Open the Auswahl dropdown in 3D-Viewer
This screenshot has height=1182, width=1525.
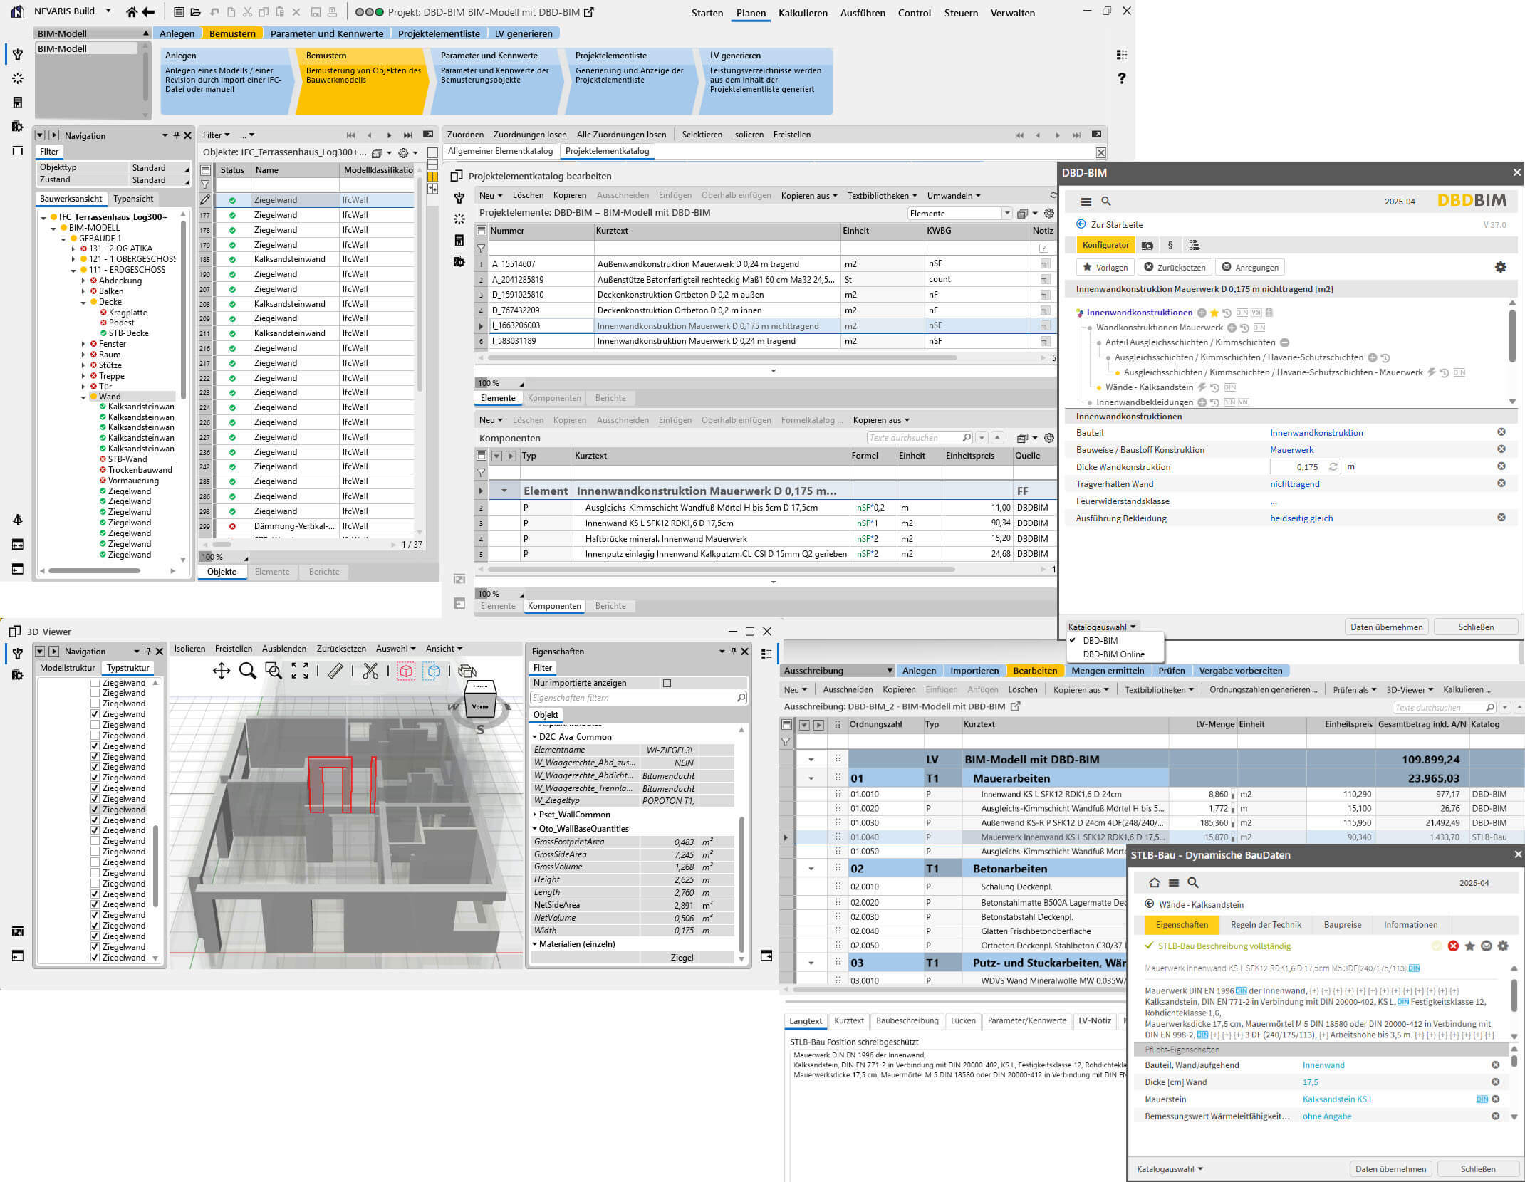coord(395,648)
